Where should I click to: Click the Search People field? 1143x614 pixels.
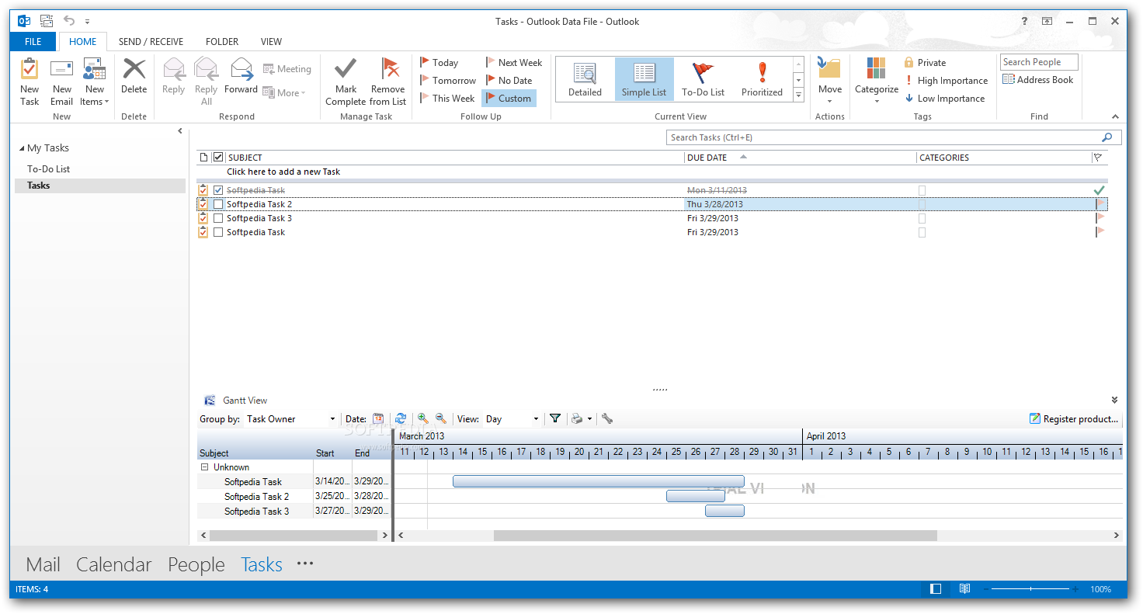click(x=1039, y=62)
